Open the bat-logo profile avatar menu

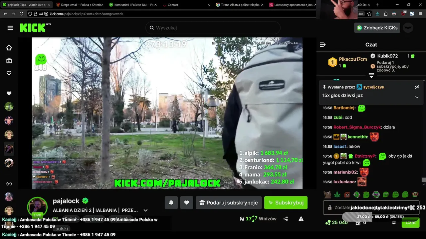(x=408, y=28)
